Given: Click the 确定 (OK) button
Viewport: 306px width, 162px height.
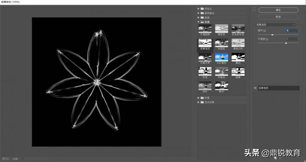Looking at the screenshot, I should click(x=278, y=10).
